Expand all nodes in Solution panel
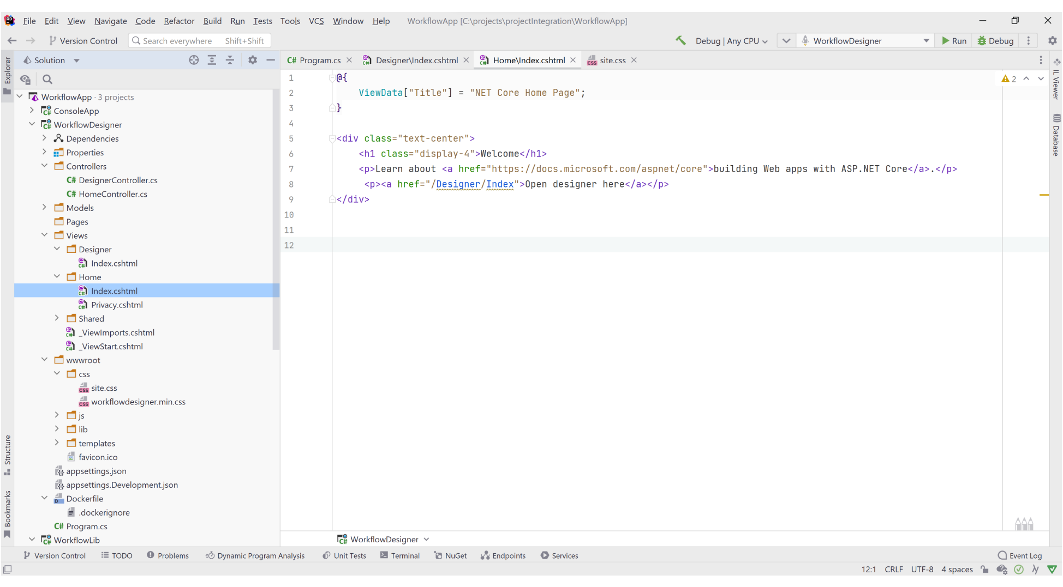The width and height of the screenshot is (1063, 587). coord(212,60)
